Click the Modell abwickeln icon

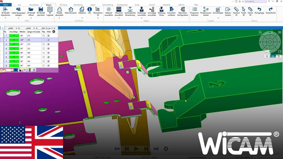point(59,10)
